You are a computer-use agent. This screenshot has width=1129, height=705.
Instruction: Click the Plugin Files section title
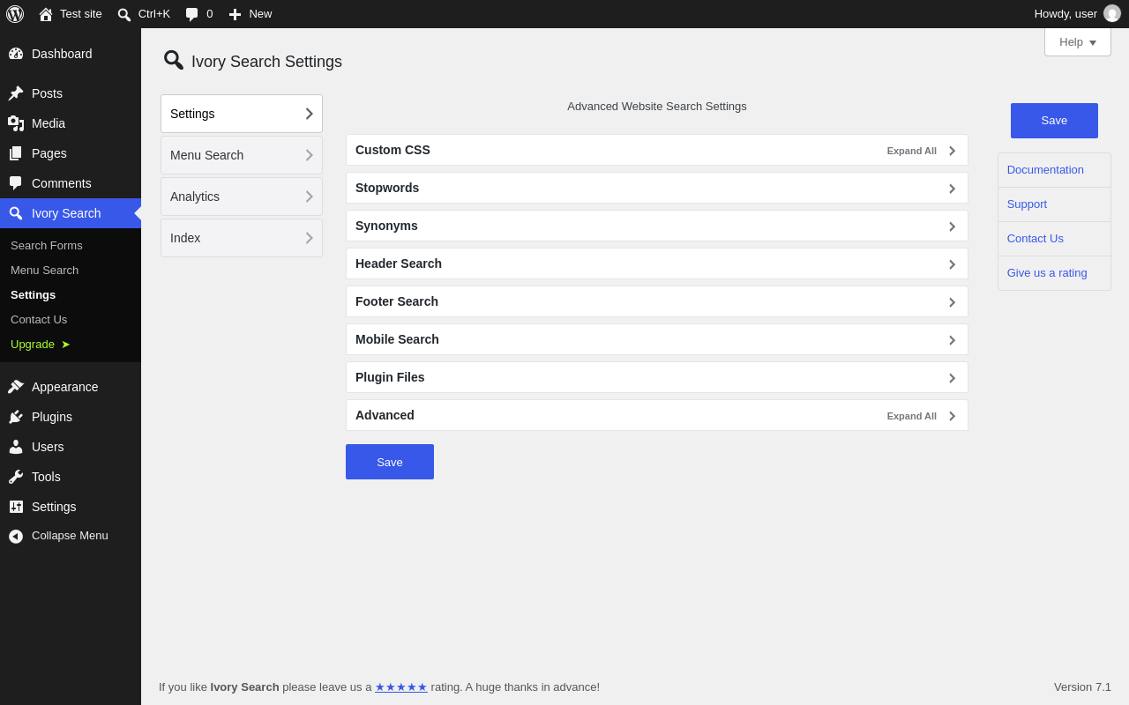pos(390,377)
